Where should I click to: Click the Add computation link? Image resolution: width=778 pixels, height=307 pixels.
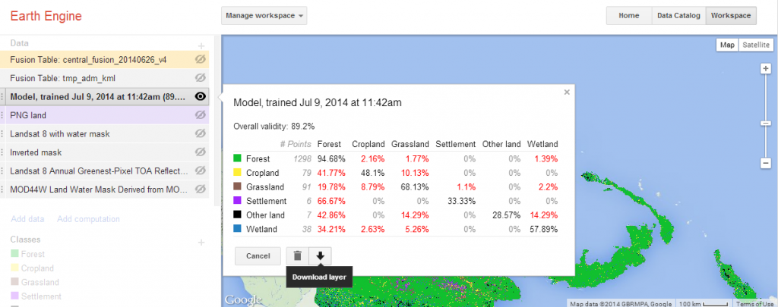pyautogui.click(x=88, y=219)
